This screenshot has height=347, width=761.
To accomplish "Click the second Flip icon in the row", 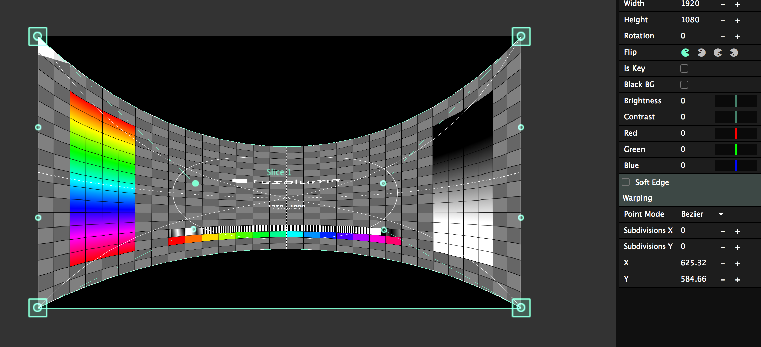I will 701,52.
